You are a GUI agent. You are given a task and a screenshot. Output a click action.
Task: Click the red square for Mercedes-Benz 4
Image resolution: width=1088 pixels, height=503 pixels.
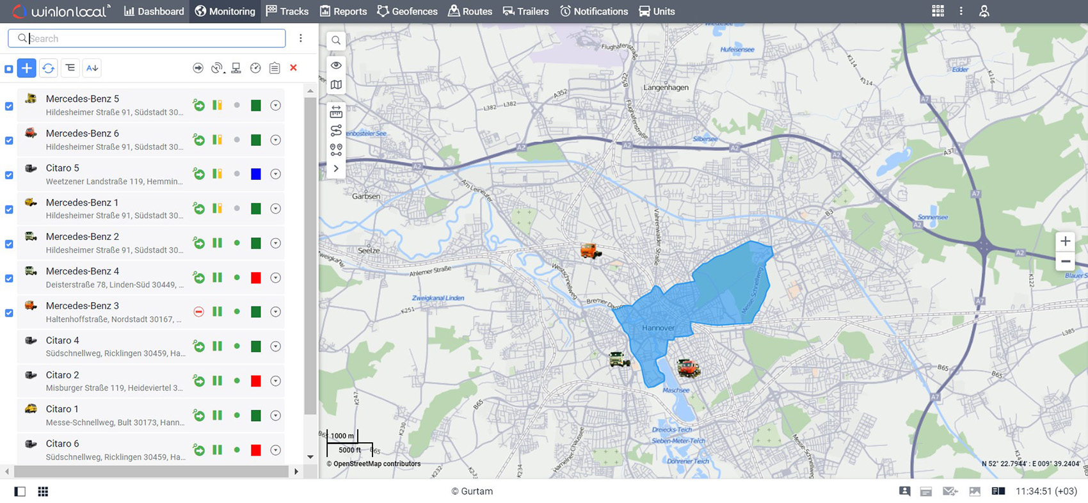pyautogui.click(x=256, y=278)
